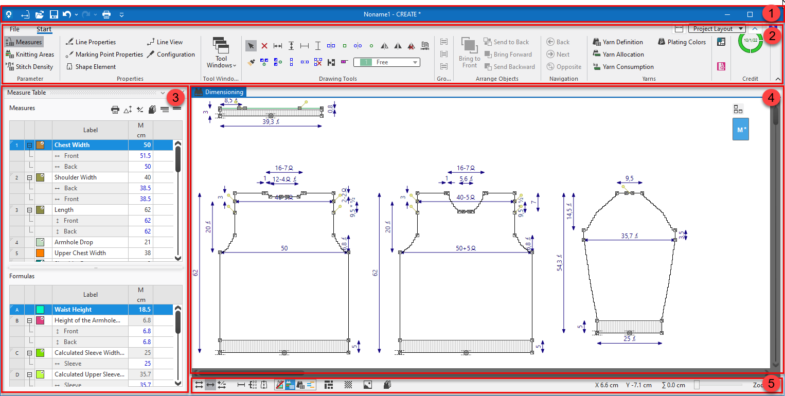785x396 pixels.
Task: Click the Knitting Areas parameter icon
Action: [9, 55]
